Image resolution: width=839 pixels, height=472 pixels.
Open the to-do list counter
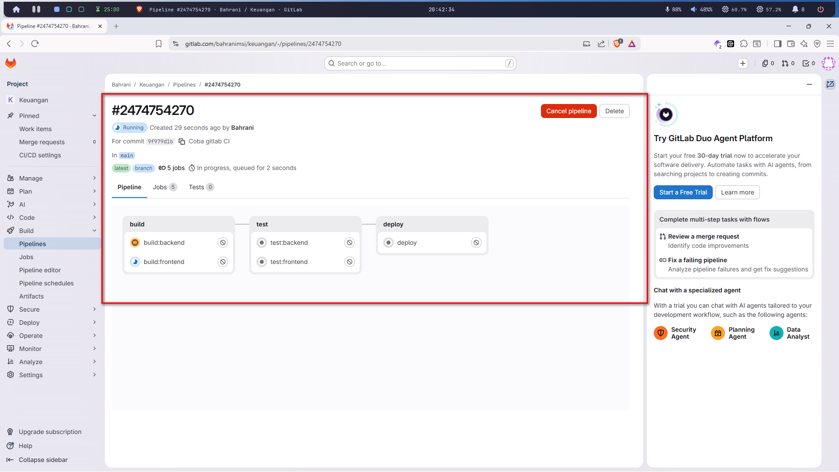click(x=809, y=63)
